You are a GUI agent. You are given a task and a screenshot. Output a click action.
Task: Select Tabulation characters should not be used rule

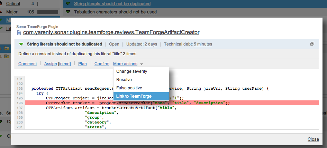115,12
